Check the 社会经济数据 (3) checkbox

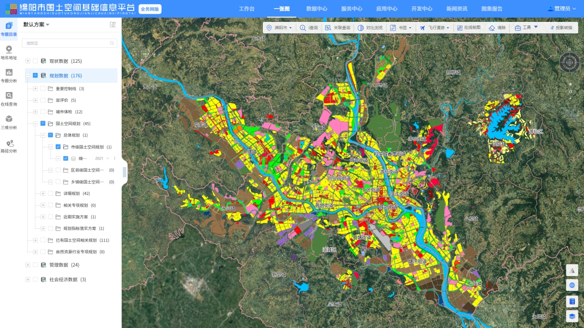pyautogui.click(x=36, y=279)
